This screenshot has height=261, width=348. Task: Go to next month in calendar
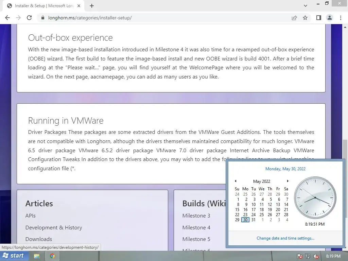click(x=288, y=181)
